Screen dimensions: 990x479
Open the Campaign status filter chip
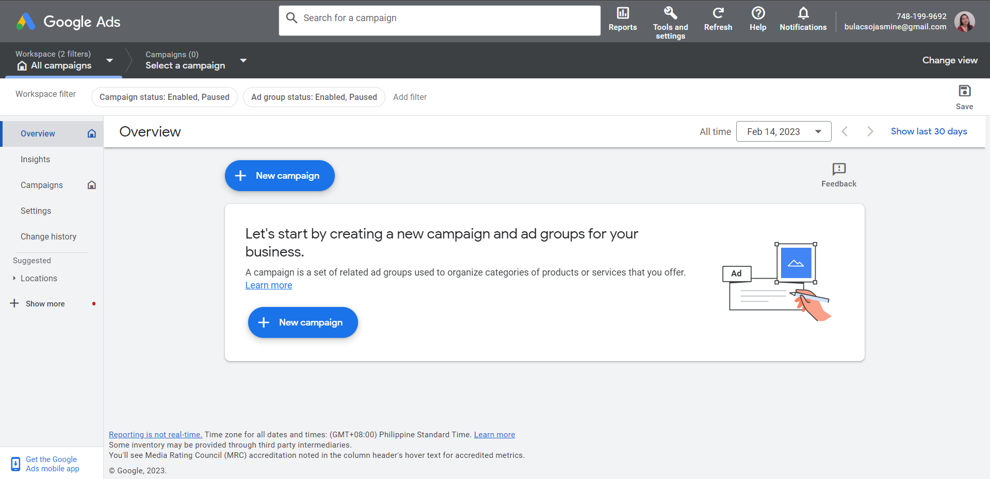(x=165, y=97)
